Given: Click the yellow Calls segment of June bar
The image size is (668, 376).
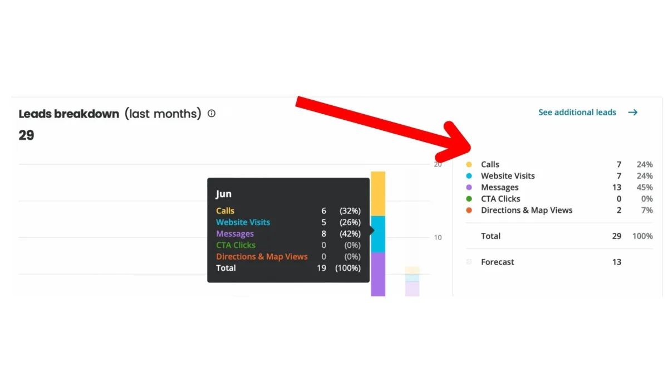Looking at the screenshot, I should pos(378,194).
